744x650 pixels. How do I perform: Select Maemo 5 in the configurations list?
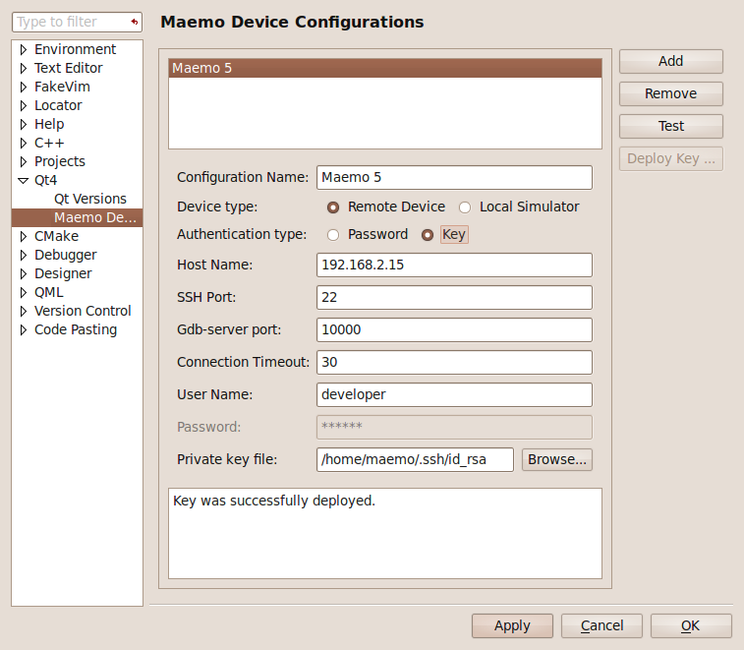click(x=384, y=69)
